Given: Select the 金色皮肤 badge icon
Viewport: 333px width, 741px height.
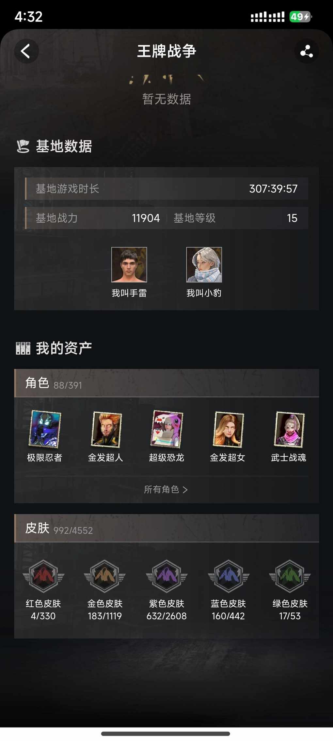Looking at the screenshot, I should coord(105,576).
